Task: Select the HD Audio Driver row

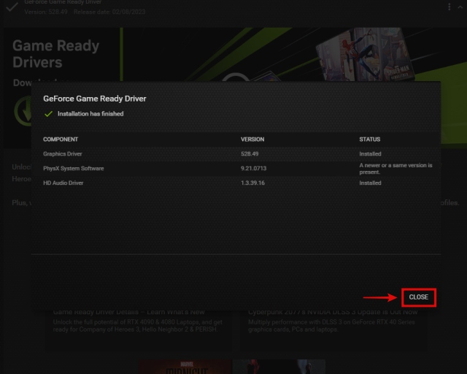Action: tap(63, 183)
